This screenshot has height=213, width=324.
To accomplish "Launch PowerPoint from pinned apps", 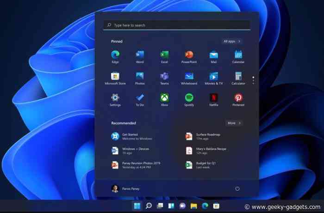I will pos(189,57).
